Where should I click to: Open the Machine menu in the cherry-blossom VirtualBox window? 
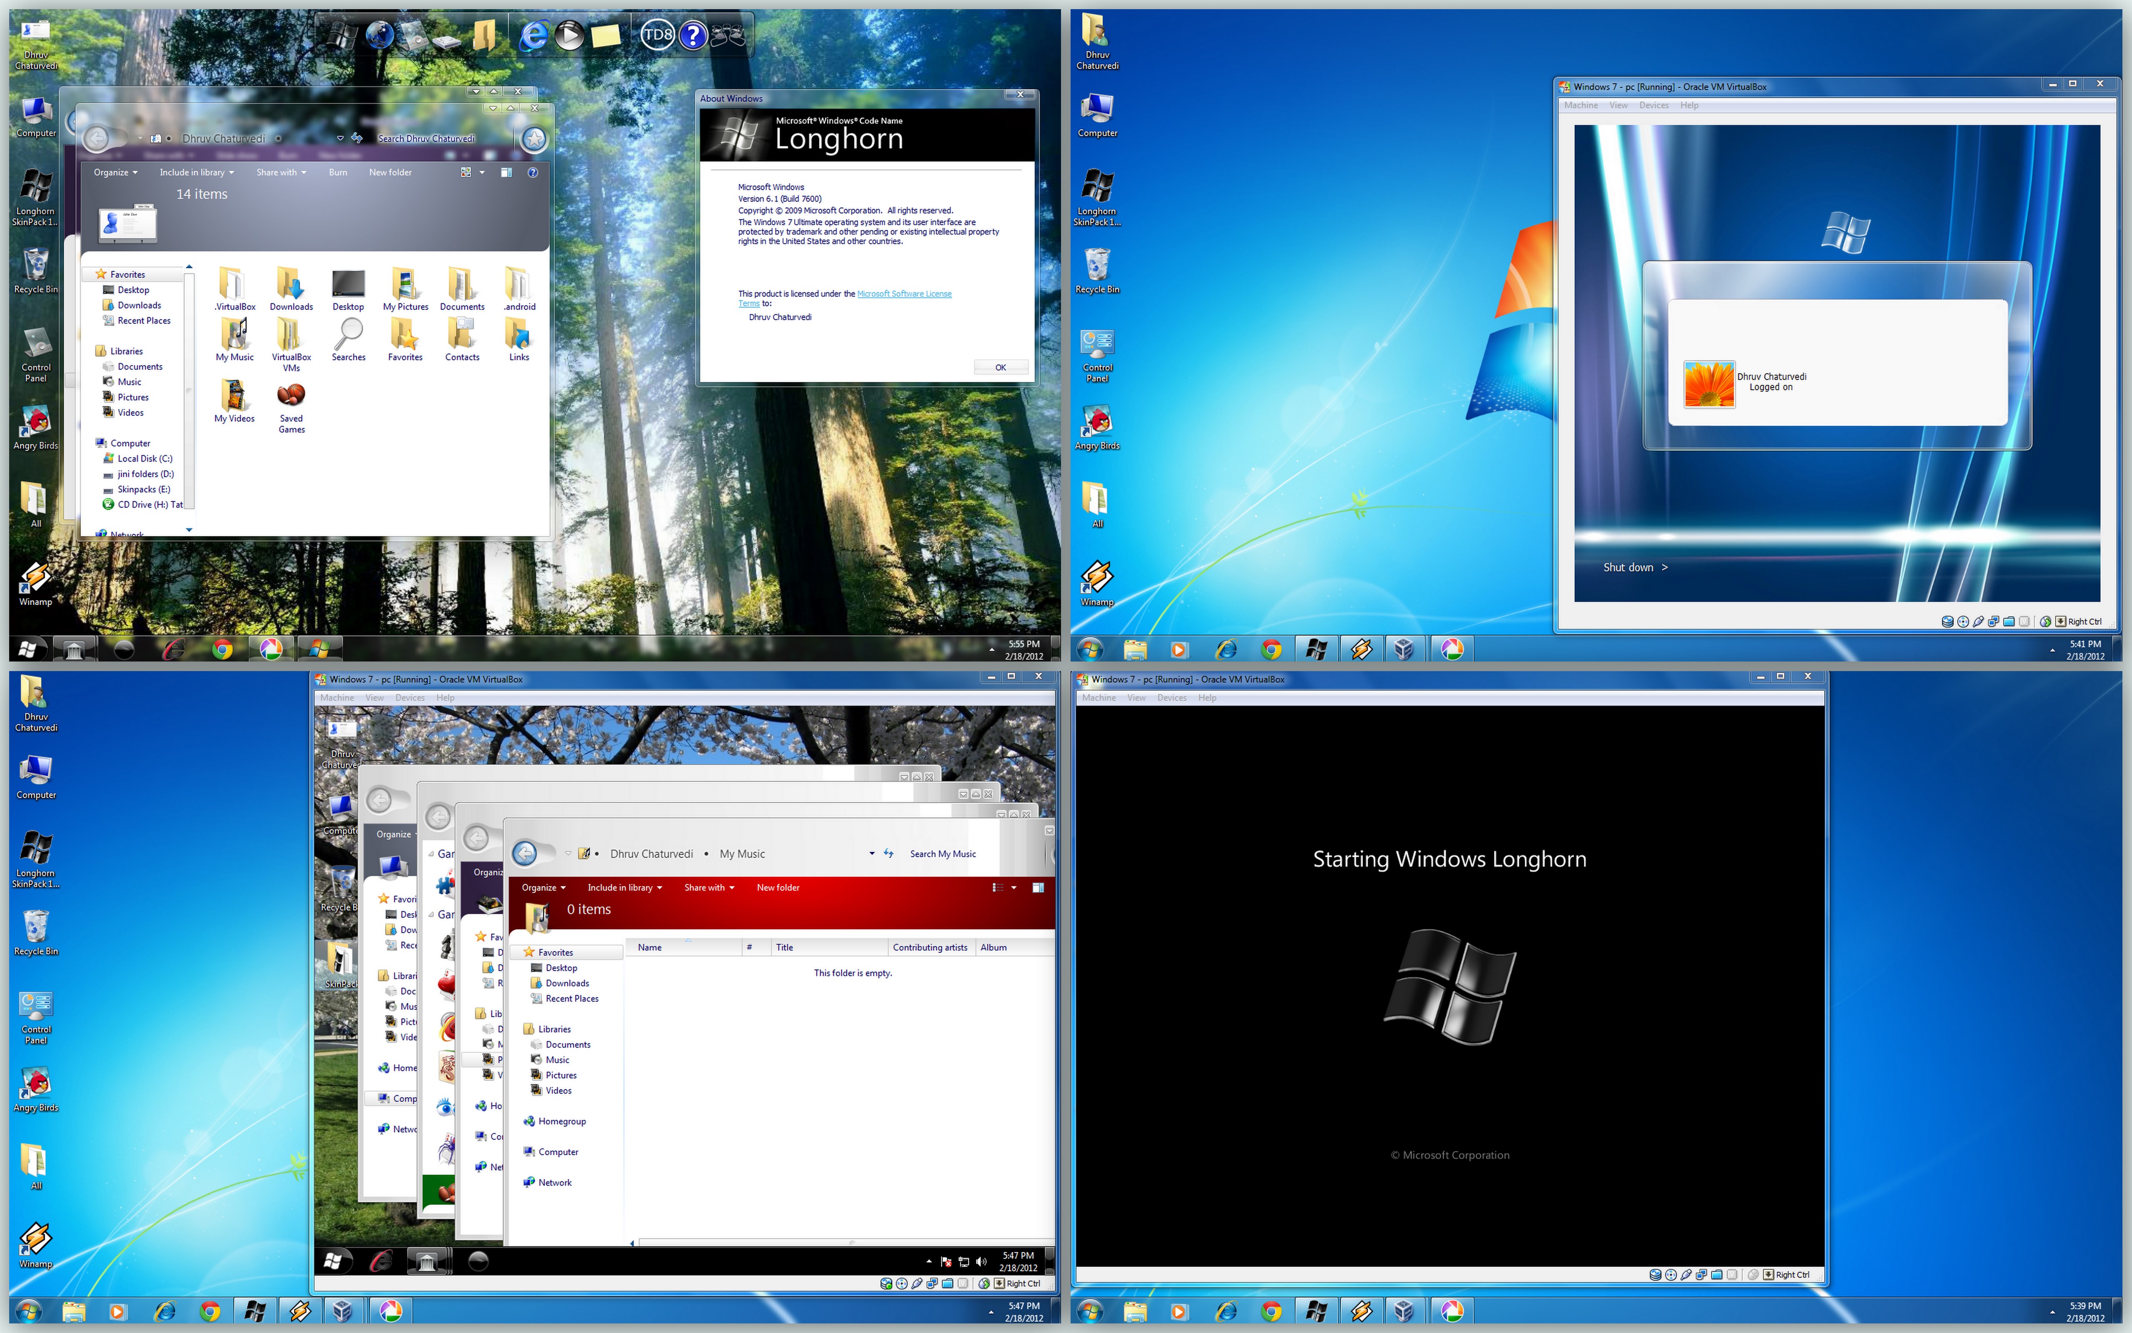pyautogui.click(x=336, y=697)
